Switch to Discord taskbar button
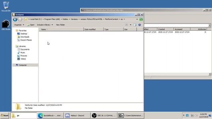212x119 pixels. point(77,116)
